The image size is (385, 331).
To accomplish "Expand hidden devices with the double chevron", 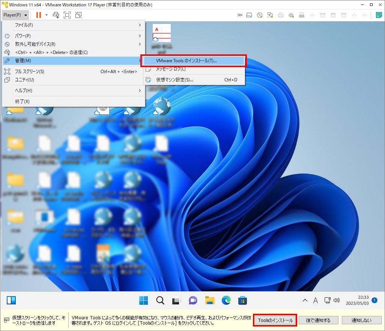I will (x=240, y=15).
